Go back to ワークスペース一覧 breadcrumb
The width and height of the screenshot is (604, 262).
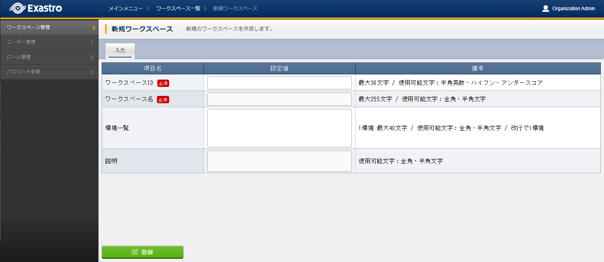tap(178, 9)
